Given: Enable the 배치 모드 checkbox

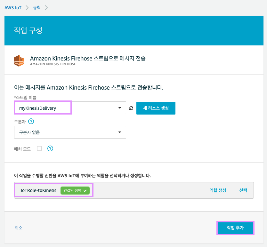Looking at the screenshot, I should 39,148.
